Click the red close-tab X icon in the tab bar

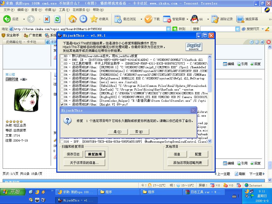point(269,42)
